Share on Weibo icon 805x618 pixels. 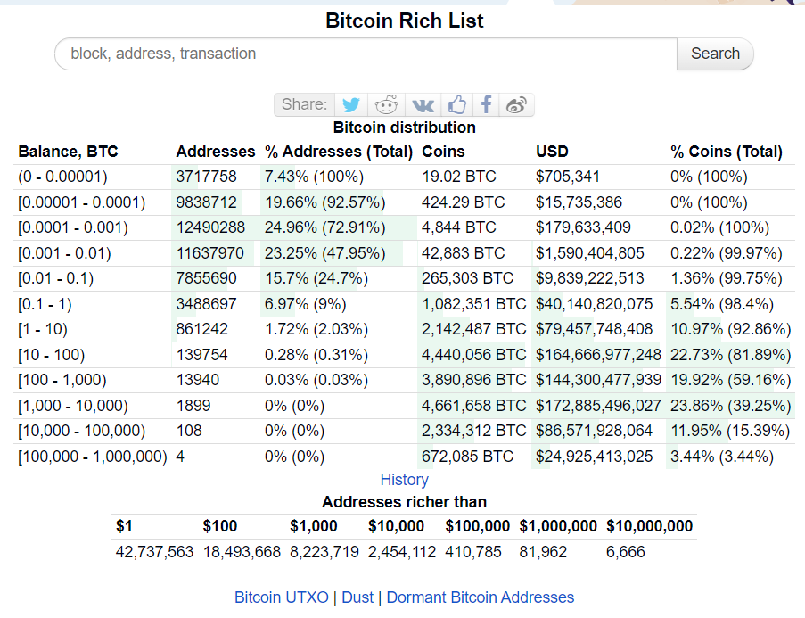[516, 105]
